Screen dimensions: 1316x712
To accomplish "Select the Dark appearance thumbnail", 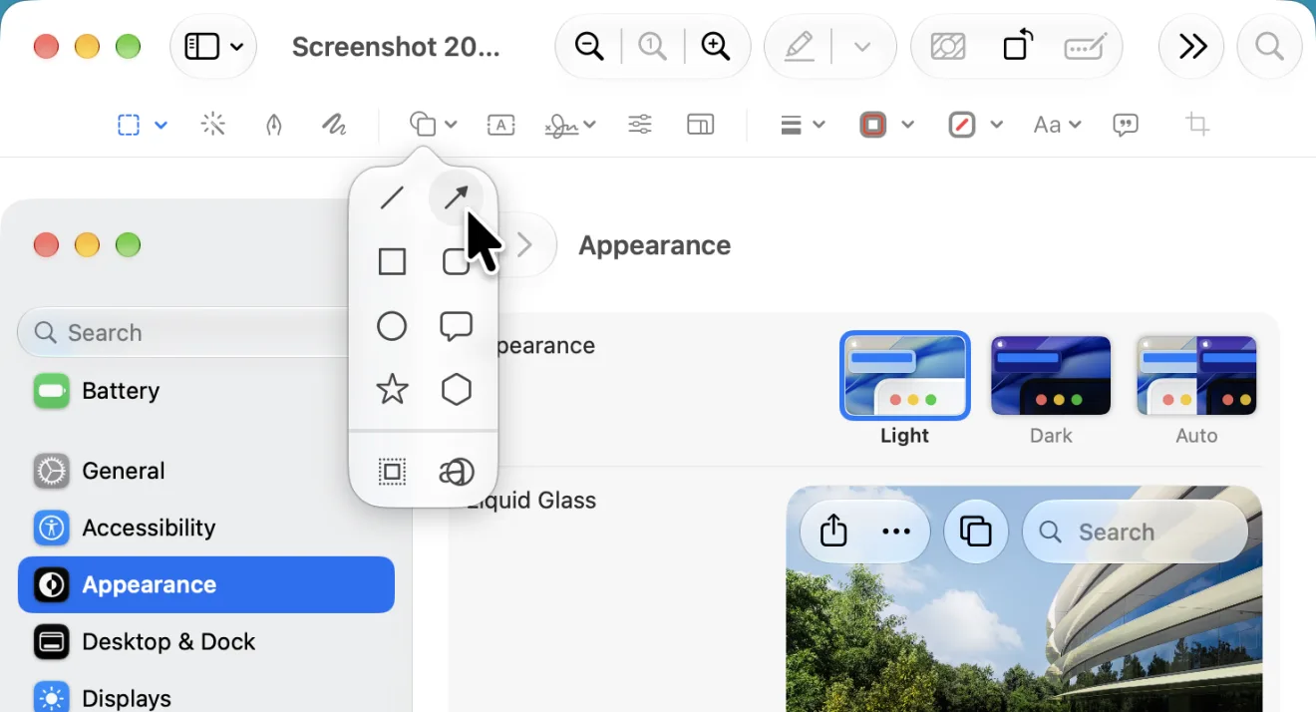I will (x=1051, y=375).
